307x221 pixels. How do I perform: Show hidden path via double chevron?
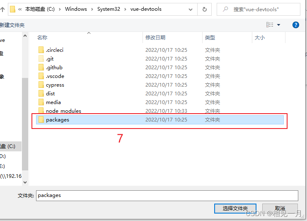click(20, 9)
